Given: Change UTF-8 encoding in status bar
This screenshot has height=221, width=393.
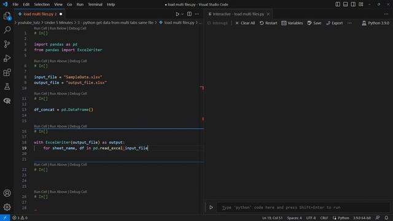Looking at the screenshot, I should click(x=311, y=218).
